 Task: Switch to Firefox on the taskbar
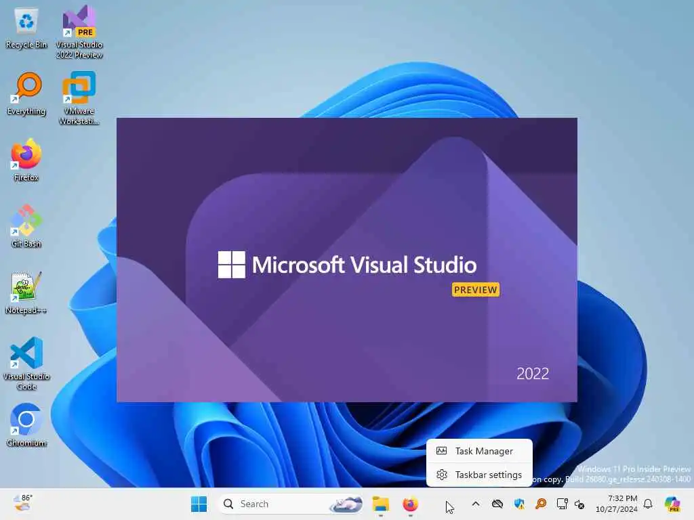(x=410, y=504)
